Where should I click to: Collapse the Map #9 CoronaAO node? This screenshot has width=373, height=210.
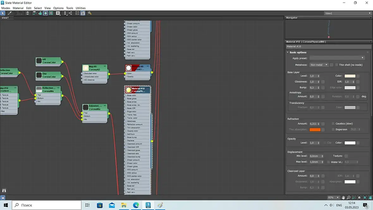click(105, 66)
